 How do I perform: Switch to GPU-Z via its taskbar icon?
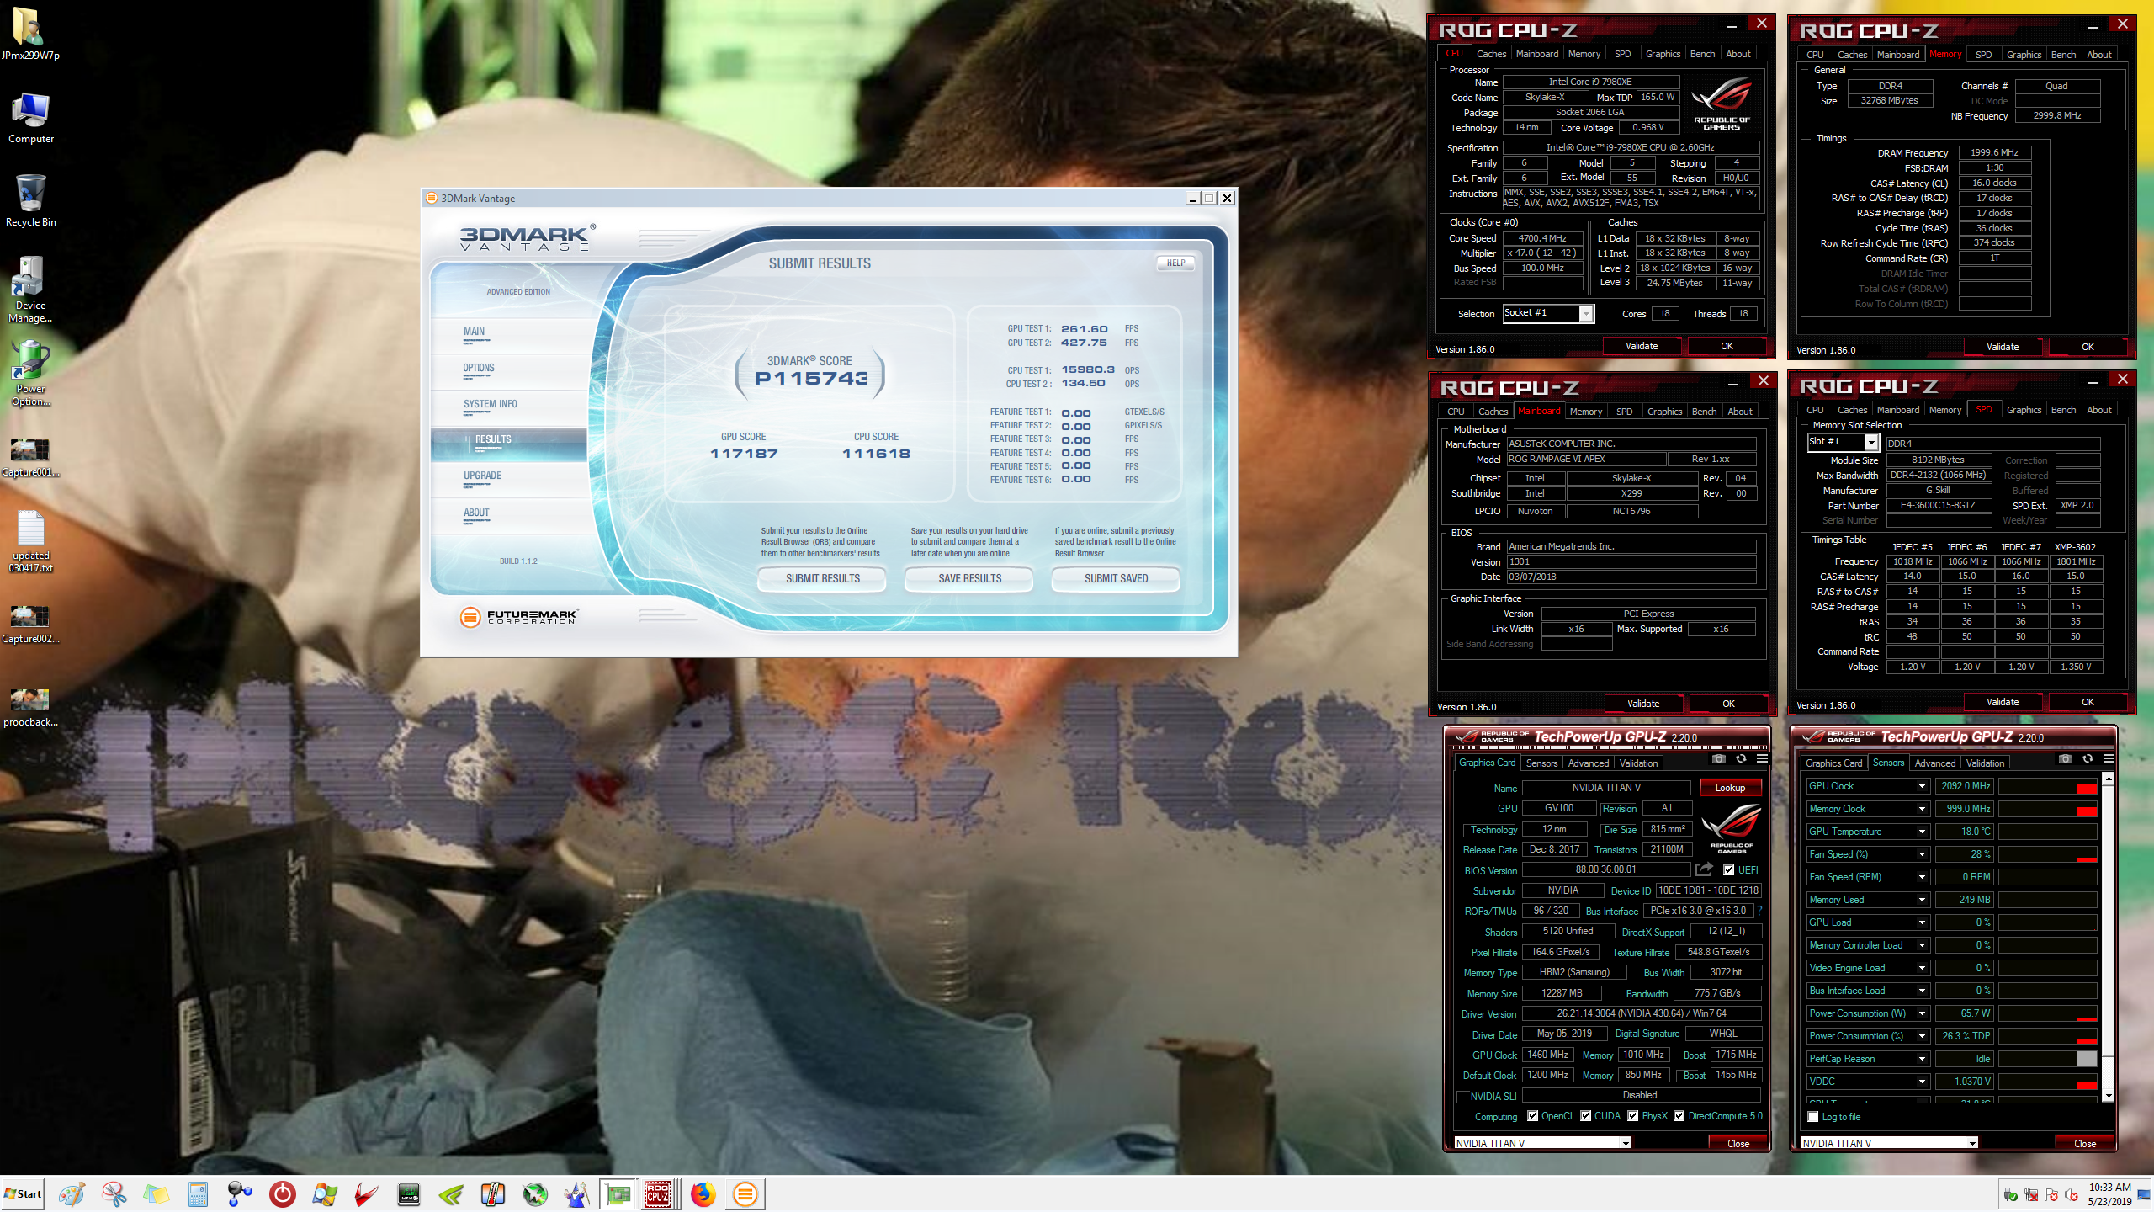coord(618,1193)
